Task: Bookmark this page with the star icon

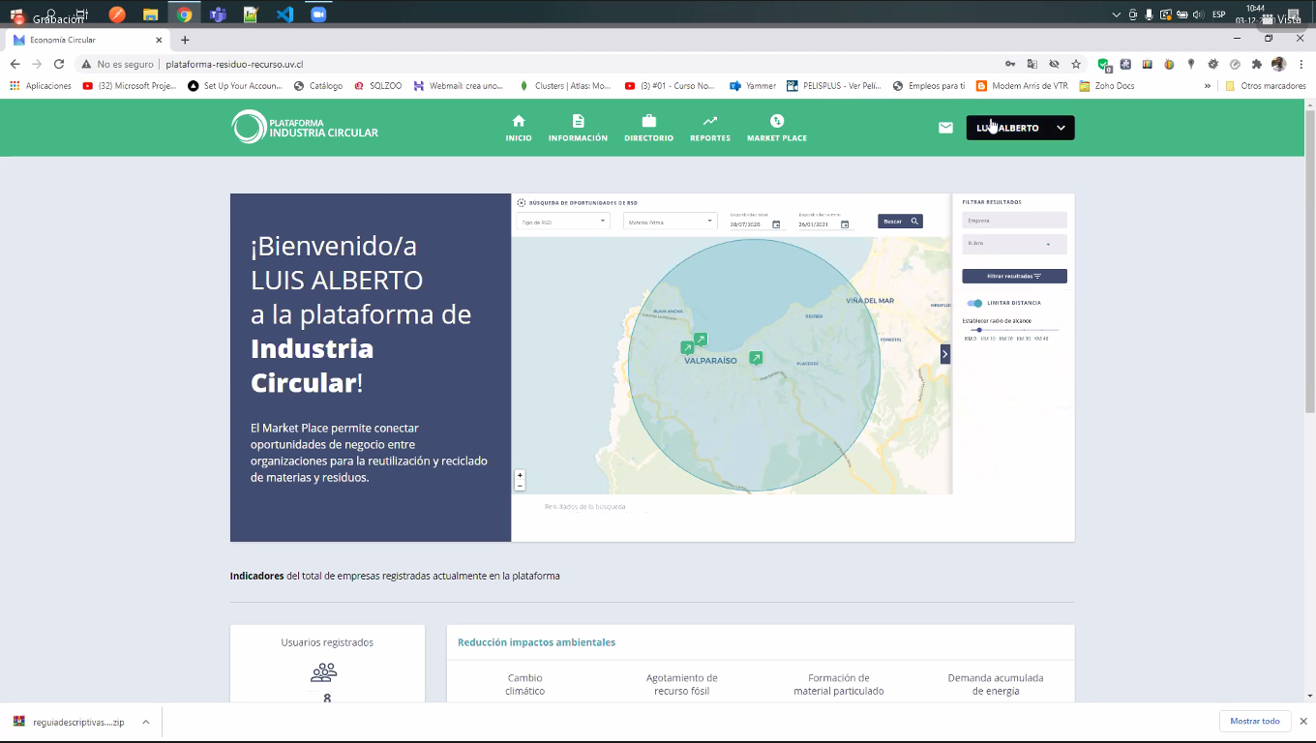Action: (1076, 64)
